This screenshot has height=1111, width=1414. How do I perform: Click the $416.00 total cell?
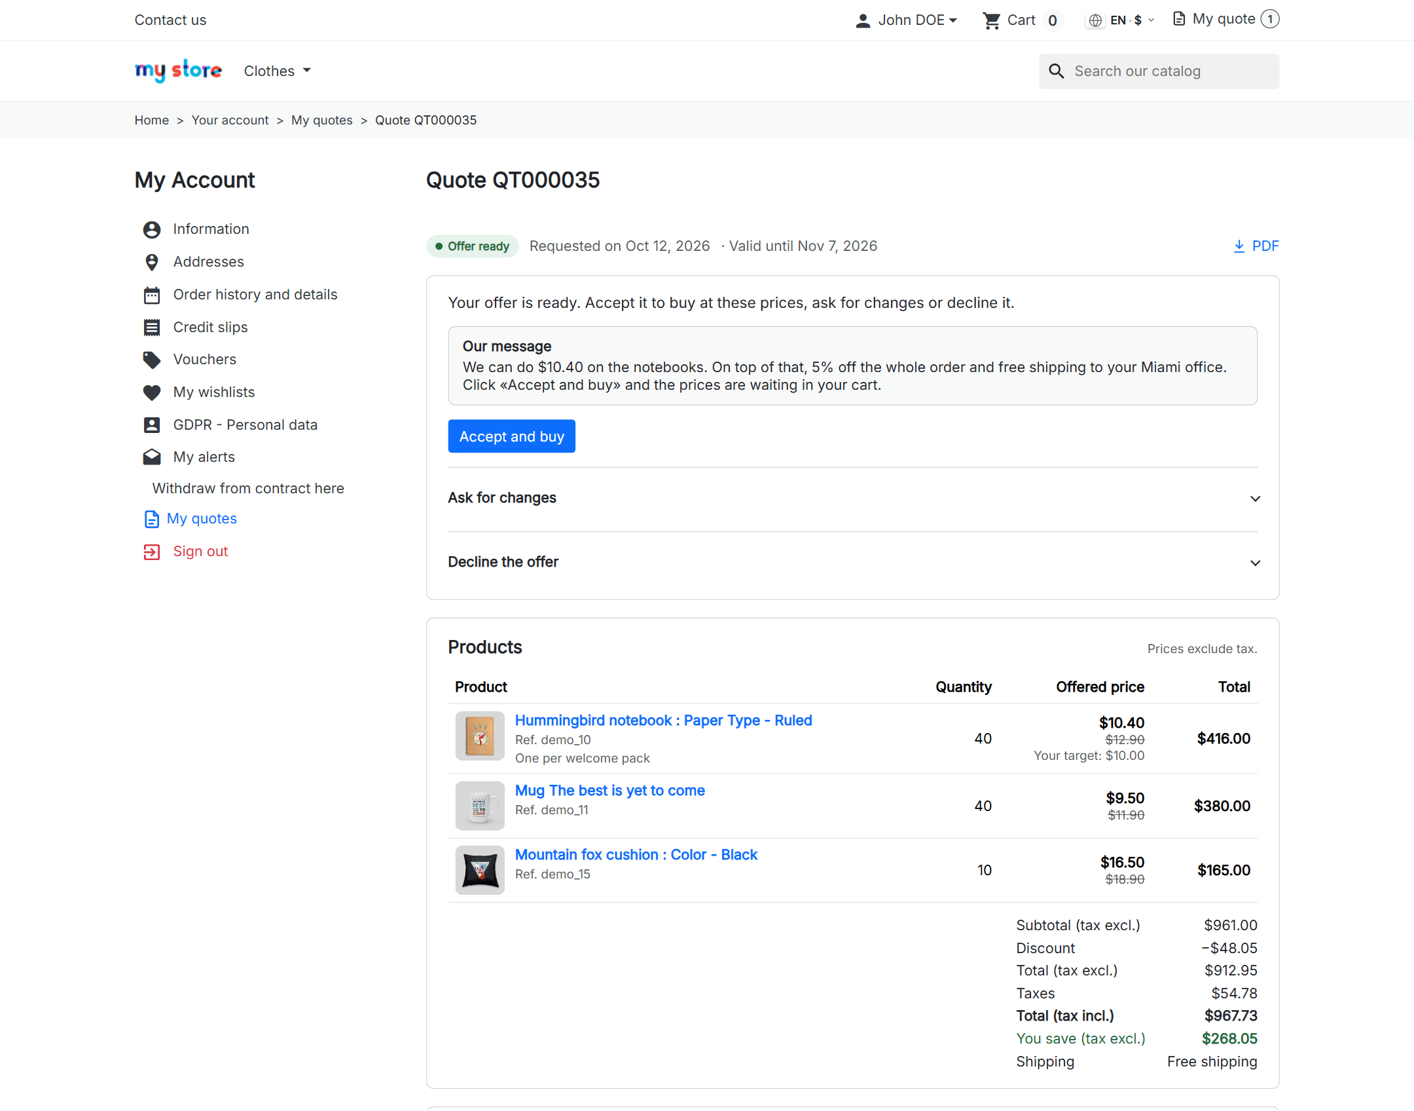(1224, 739)
